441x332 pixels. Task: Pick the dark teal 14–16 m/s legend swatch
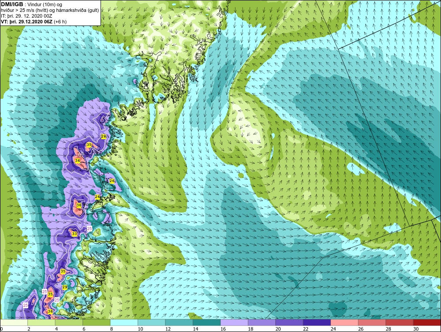[x=207, y=322]
